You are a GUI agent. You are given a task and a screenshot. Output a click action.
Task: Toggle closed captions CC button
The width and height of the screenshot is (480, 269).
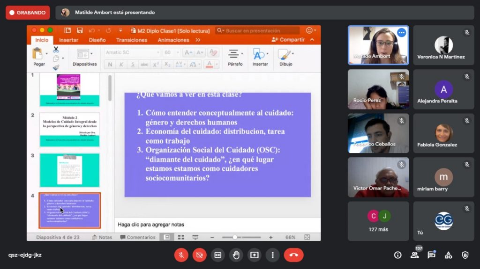point(218,255)
